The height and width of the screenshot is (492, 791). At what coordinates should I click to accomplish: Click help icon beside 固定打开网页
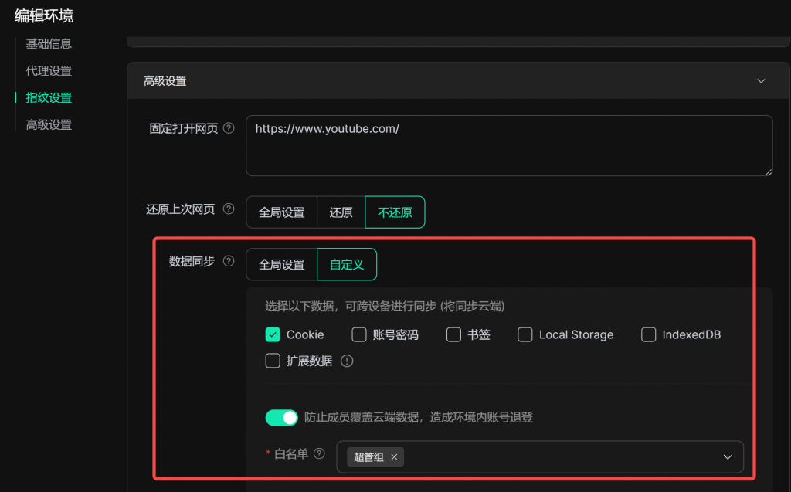pyautogui.click(x=229, y=129)
